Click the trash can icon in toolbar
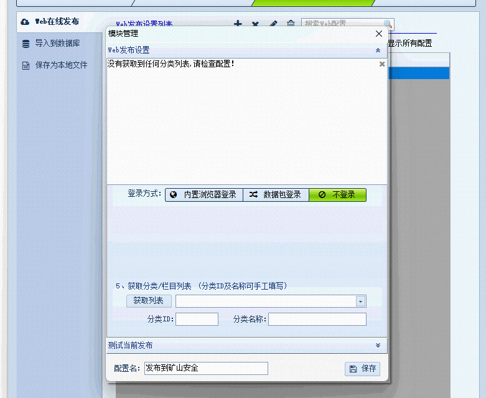486x398 pixels. [x=291, y=24]
